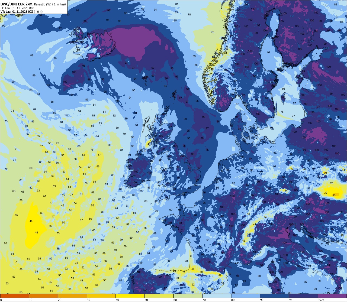Select the 40–50 bright yellow legend swatch
The height and width of the screenshot is (302, 347).
[130, 296]
